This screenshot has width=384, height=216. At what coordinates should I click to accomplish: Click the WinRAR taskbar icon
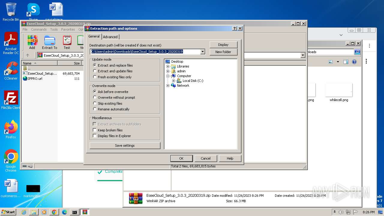[85, 212]
